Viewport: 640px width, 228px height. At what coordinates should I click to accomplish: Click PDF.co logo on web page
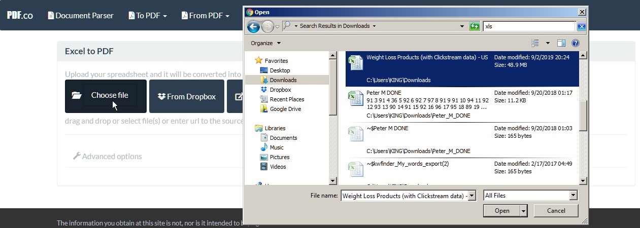coord(20,15)
